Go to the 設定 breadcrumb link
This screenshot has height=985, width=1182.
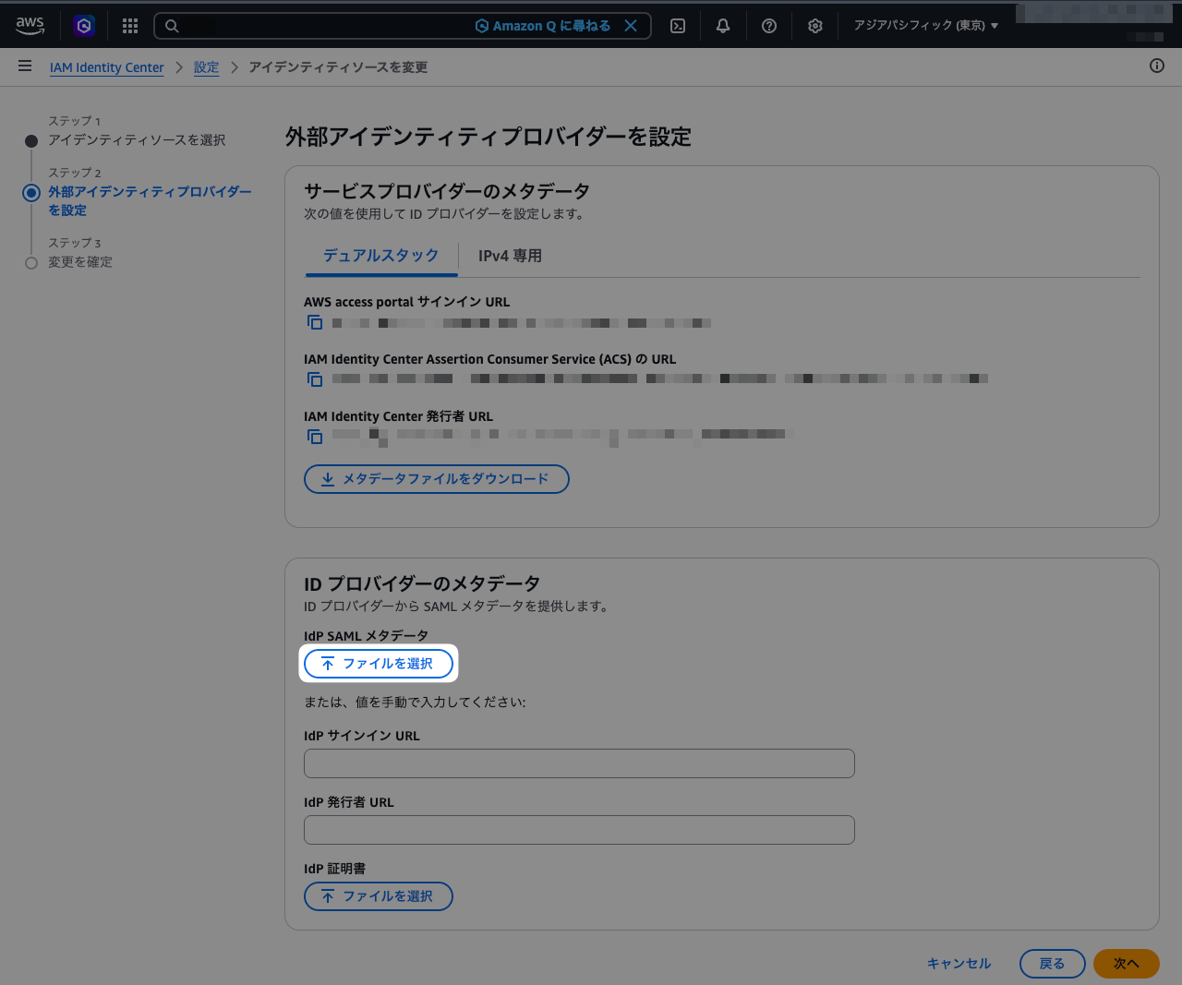click(206, 67)
